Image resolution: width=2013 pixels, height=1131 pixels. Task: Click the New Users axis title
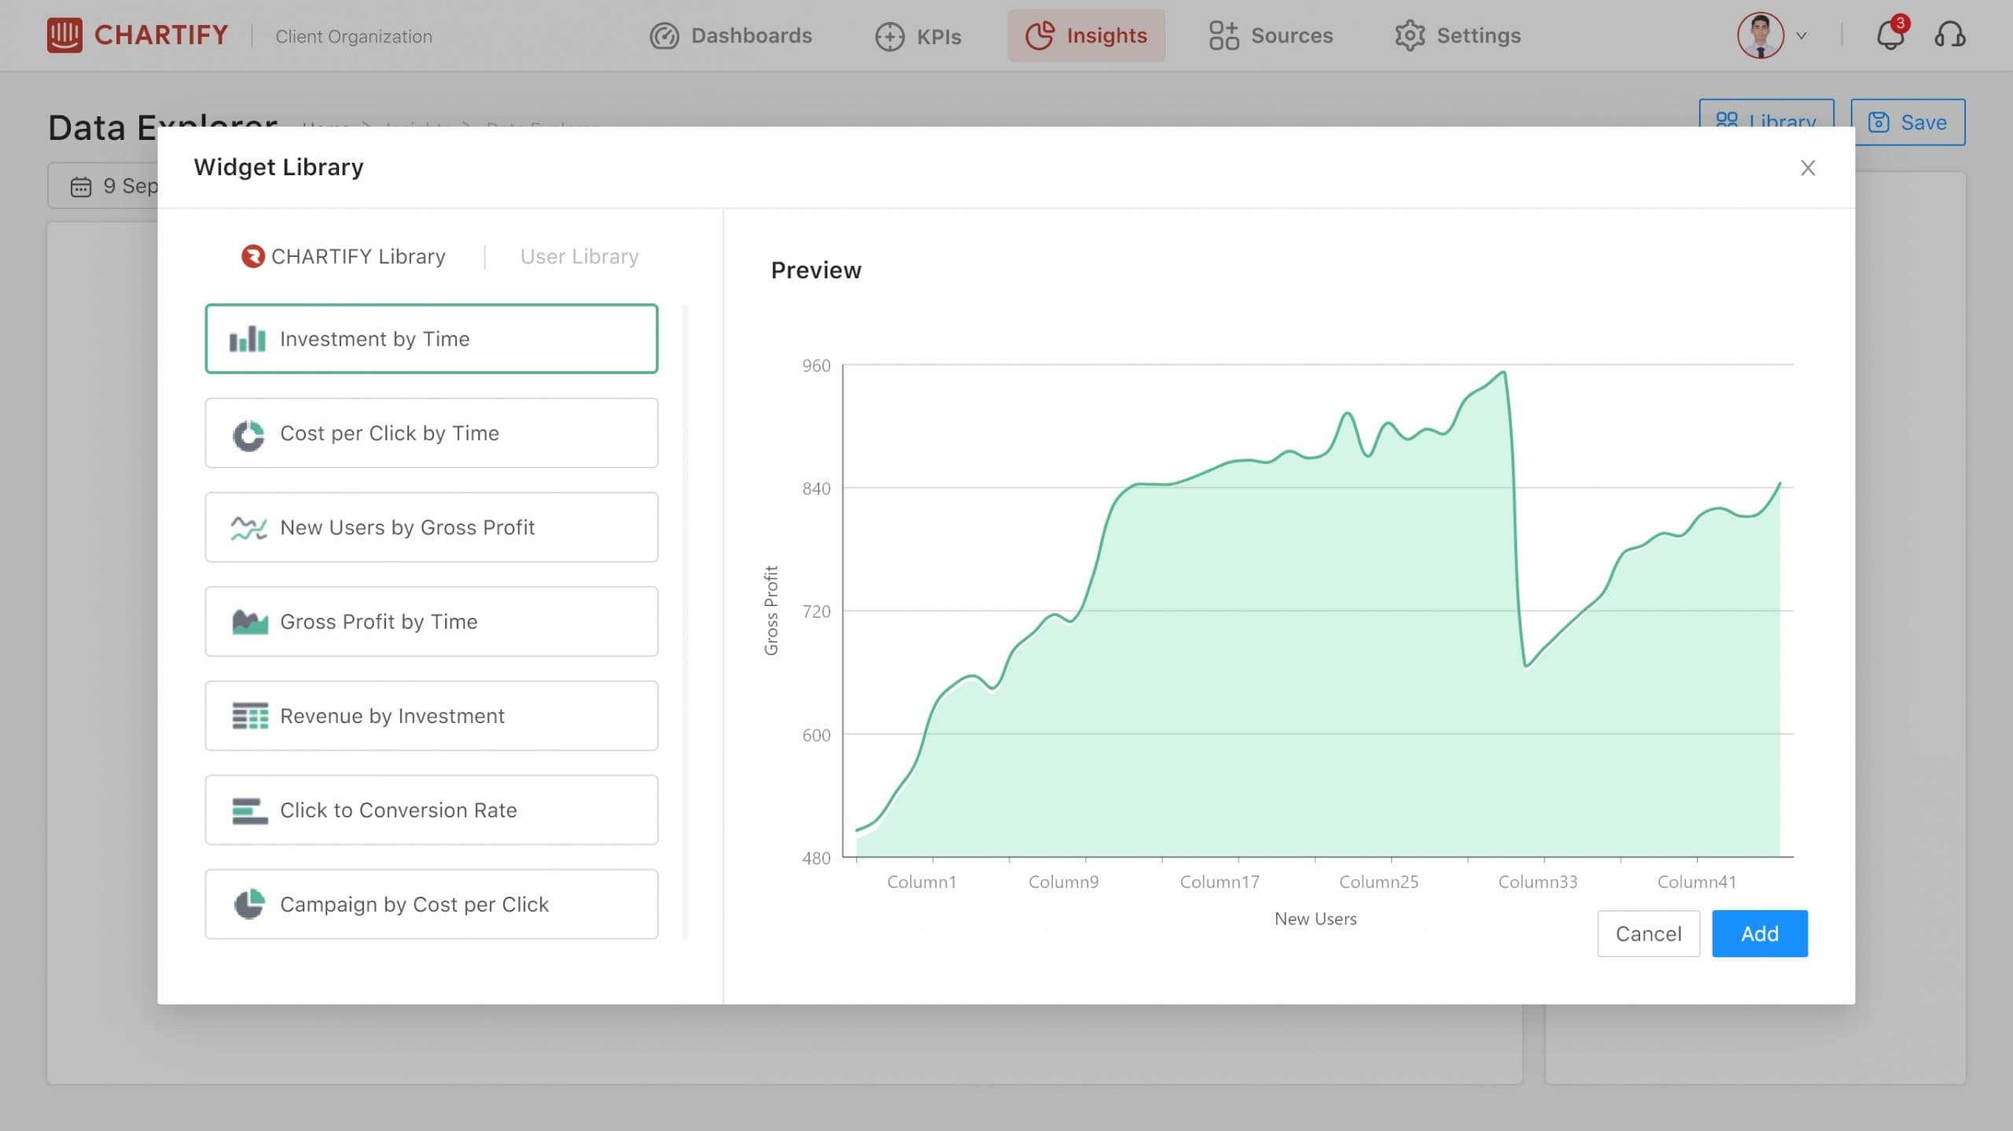tap(1316, 919)
